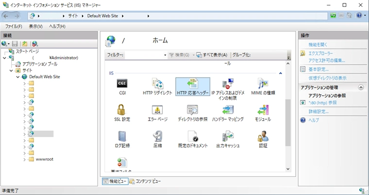This screenshot has width=369, height=195.
Task: Select スタート ページ in connections tree
Action: coord(27,52)
